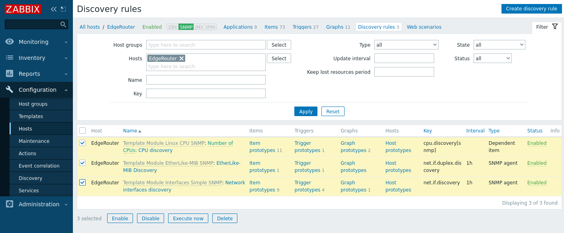Viewport: 564px width, 233px height.
Task: Click Select button for Hosts
Action: [279, 58]
